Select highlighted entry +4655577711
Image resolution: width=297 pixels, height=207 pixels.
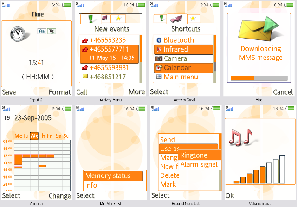[110, 54]
